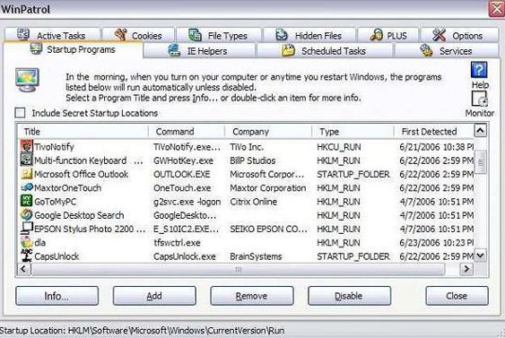Click the EPSON Stylus Photo printer icon
Screen dimensions: 505x338
26,229
